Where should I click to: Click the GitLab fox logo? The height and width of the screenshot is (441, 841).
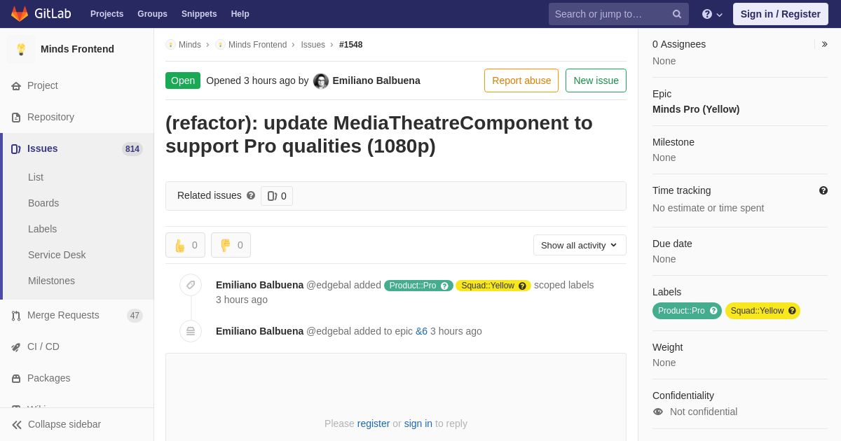pyautogui.click(x=20, y=14)
